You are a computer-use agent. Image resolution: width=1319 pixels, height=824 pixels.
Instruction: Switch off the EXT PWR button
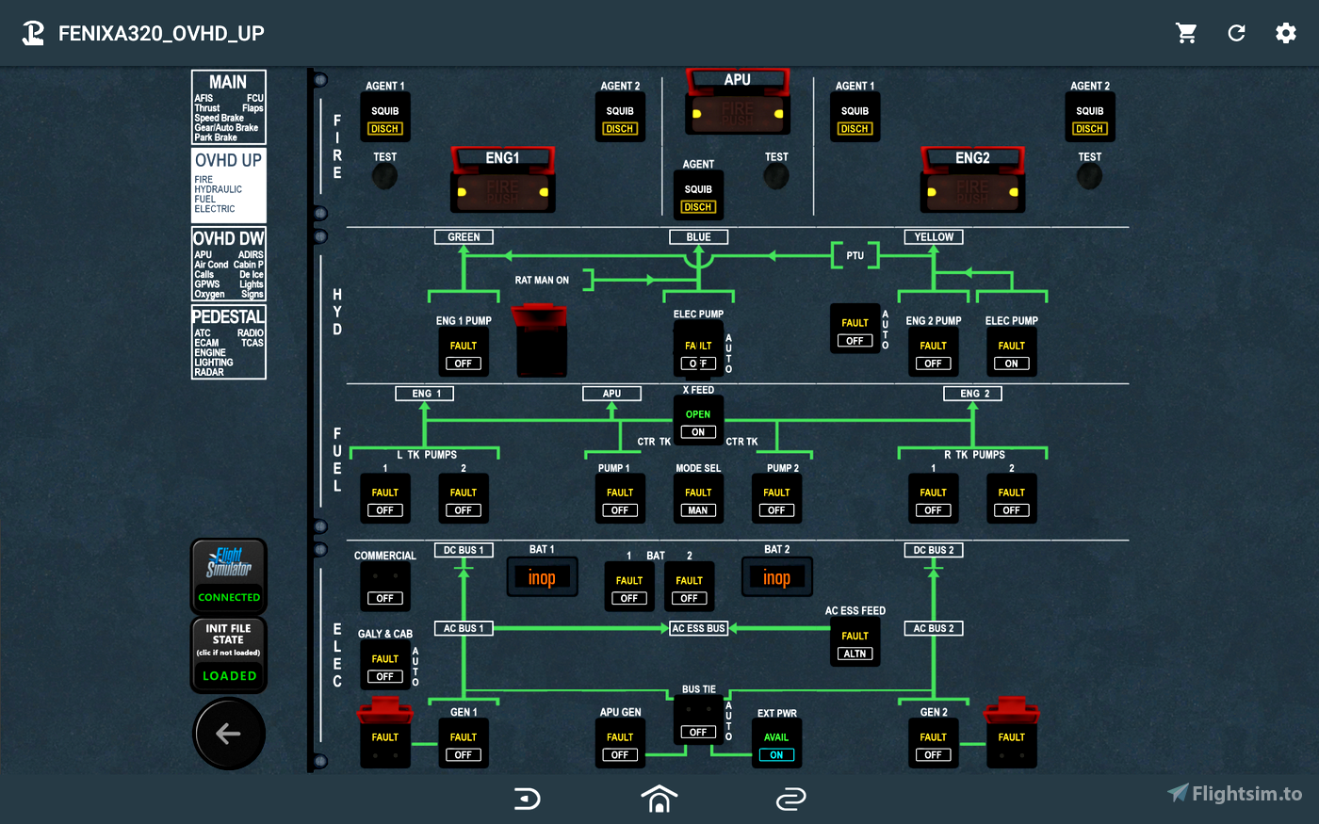[776, 745]
